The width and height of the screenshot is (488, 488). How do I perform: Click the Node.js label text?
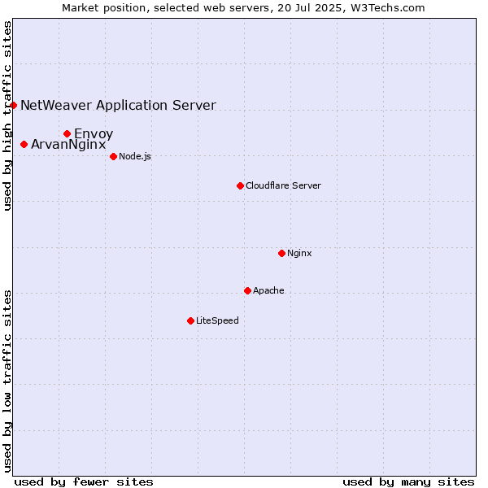135,156
